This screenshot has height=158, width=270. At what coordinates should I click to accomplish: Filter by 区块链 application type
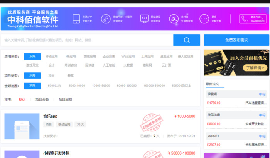90,65
